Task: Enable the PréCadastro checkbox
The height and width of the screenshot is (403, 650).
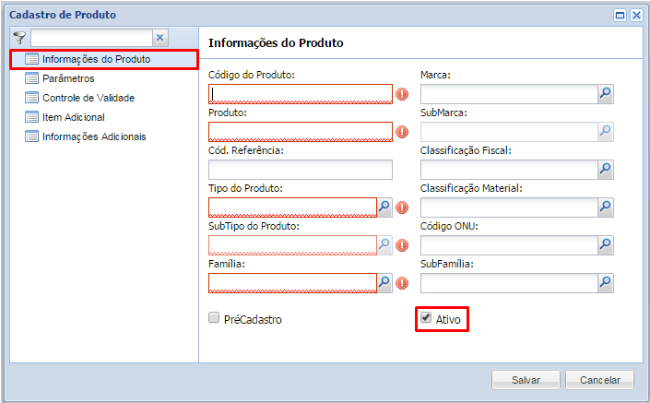Action: [214, 318]
